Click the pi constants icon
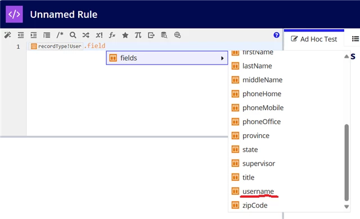The height and width of the screenshot is (219, 360). pyautogui.click(x=138, y=35)
